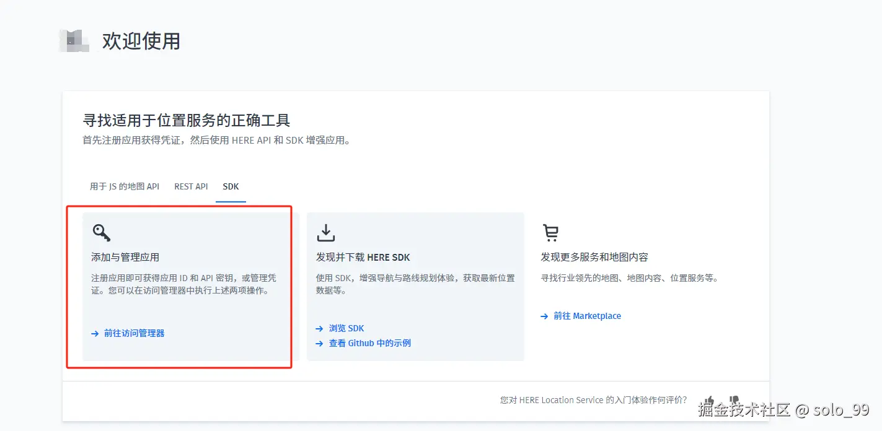Click the 欢迎使用 page title
Image resolution: width=882 pixels, height=431 pixels.
click(141, 41)
